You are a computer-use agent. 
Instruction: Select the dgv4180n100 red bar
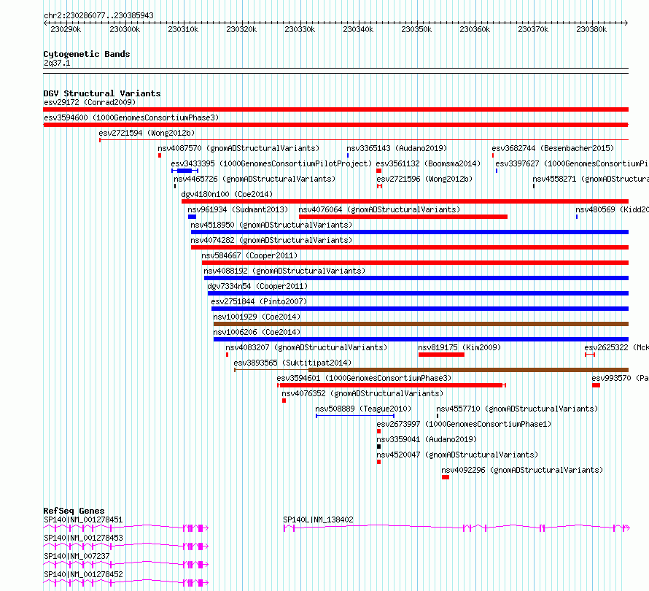click(x=405, y=201)
